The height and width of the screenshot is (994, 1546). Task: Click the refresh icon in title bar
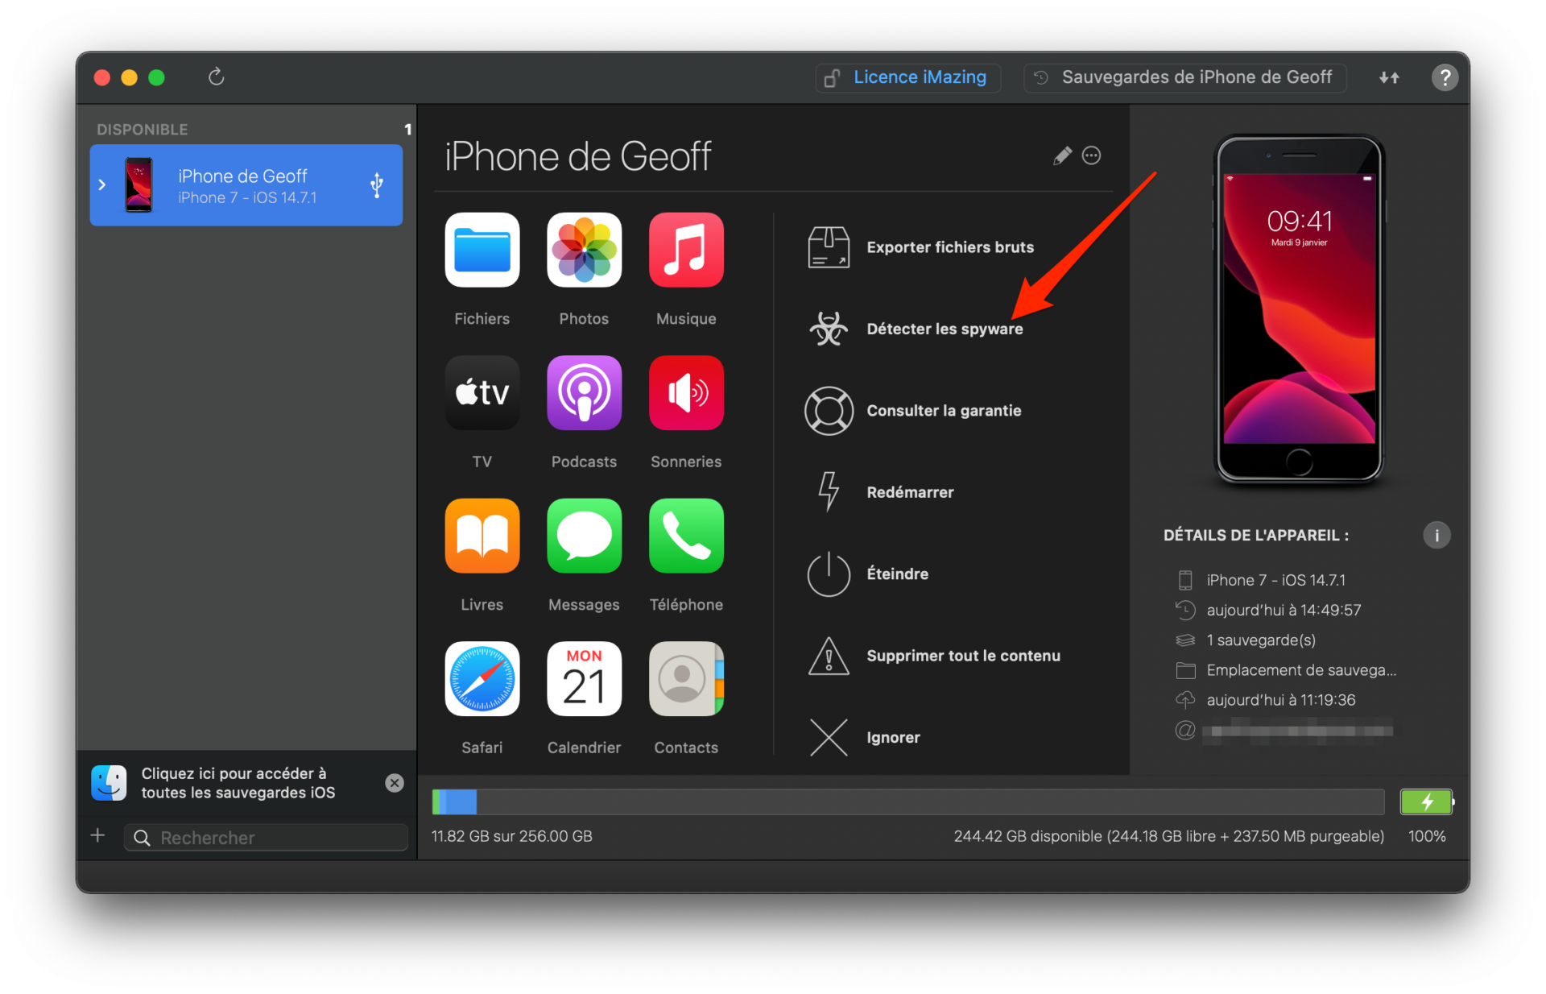click(216, 77)
